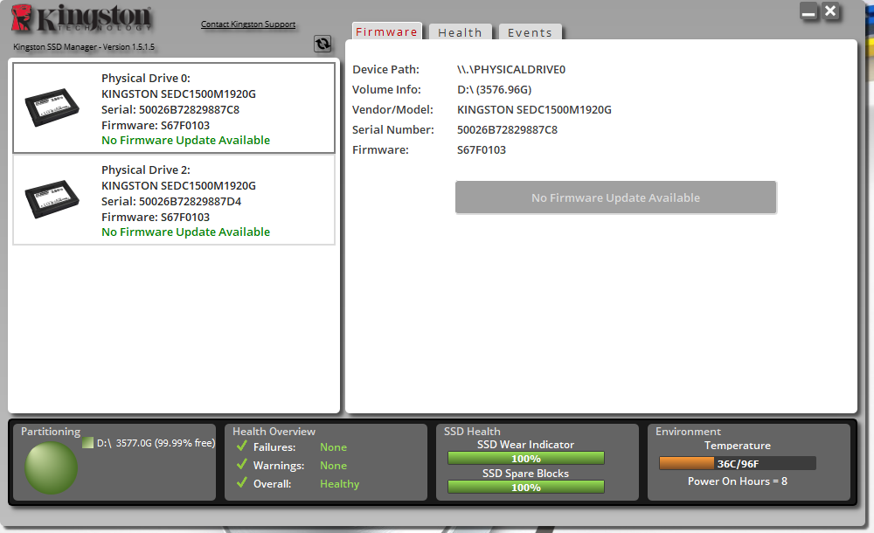Click the SSD Wear Indicator 100% bar
This screenshot has width=874, height=533.
(526, 458)
